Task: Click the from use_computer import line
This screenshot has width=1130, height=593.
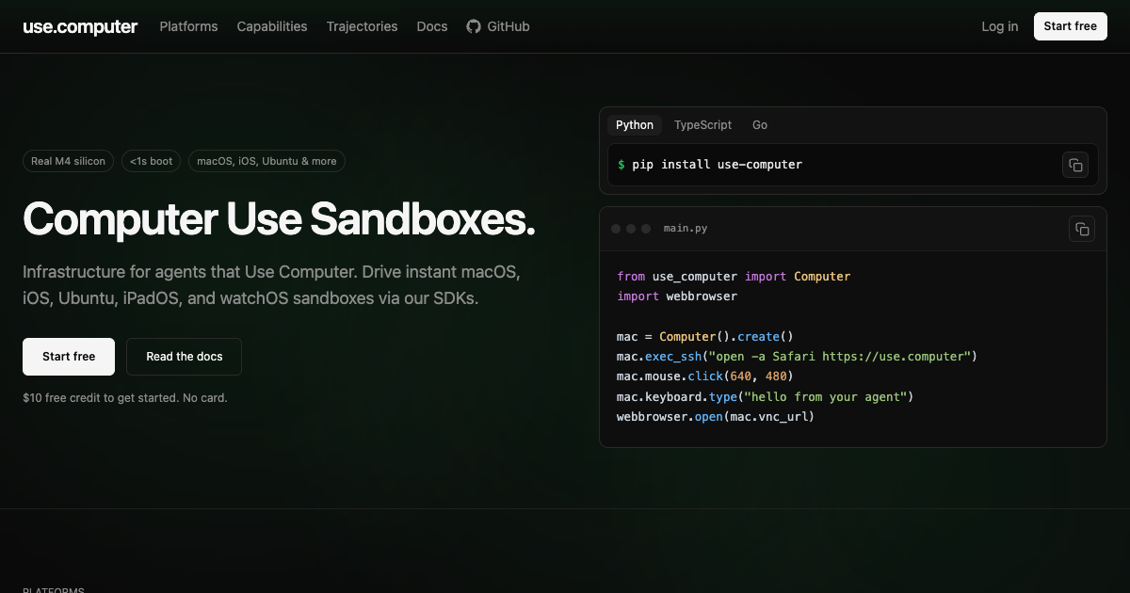Action: (x=734, y=277)
